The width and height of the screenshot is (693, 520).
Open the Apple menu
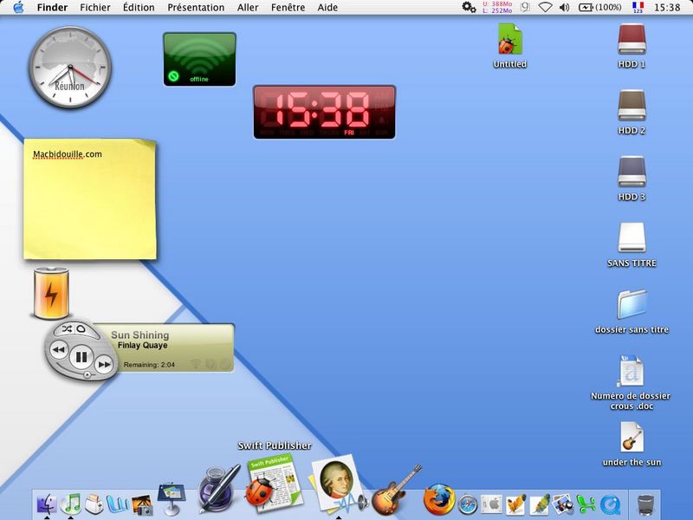pyautogui.click(x=18, y=7)
